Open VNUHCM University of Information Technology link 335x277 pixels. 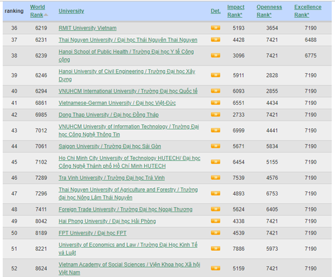[x=129, y=130]
